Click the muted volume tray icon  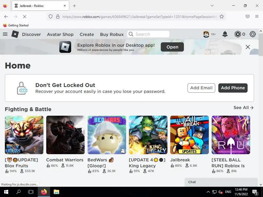click(221, 192)
